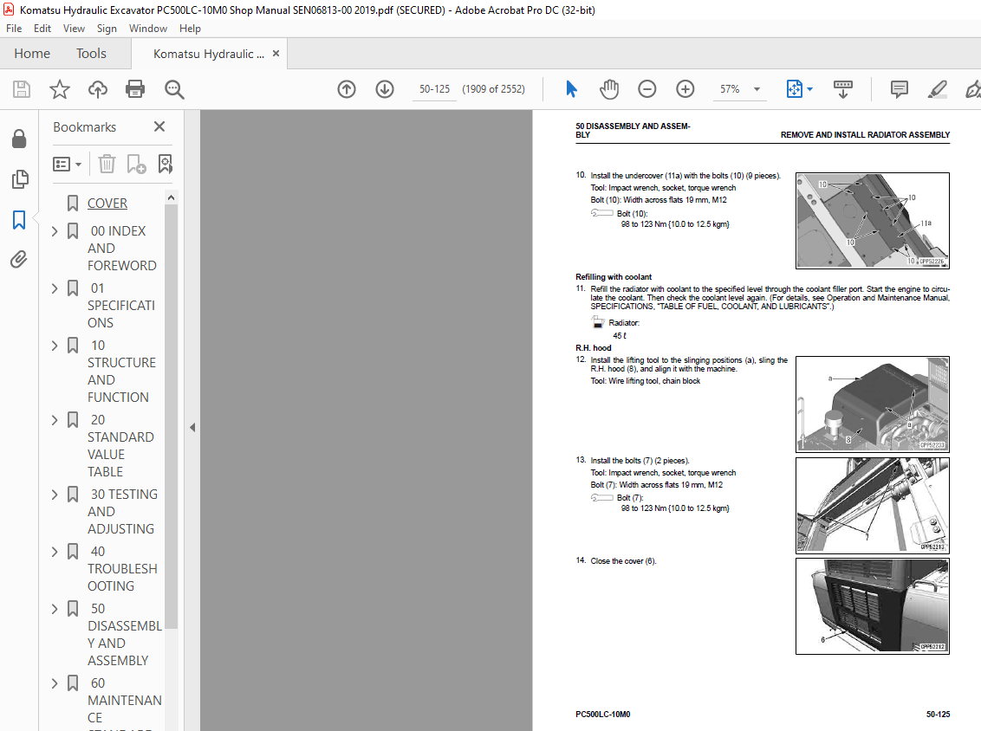This screenshot has width=981, height=731.
Task: Open the 10 STRUCTURE AND FUNCTION bookmark
Action: (121, 372)
